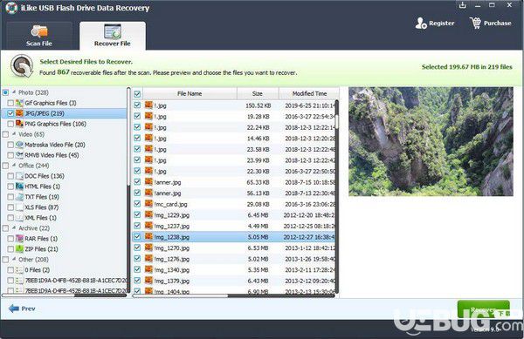This screenshot has width=524, height=339.
Task: Select the XLS Files (87) tree item
Action: [x=41, y=207]
